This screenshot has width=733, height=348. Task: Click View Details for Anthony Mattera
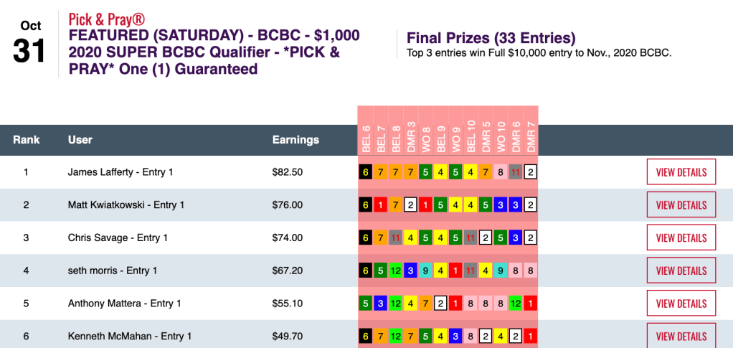point(681,304)
